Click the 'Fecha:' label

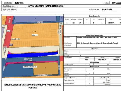point(106,3)
